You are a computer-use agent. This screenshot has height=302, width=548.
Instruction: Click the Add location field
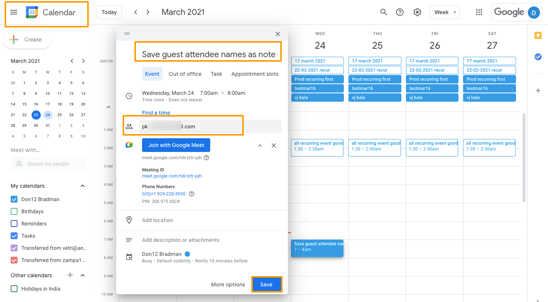click(x=158, y=220)
